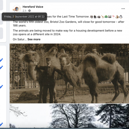Click the gear audience icon beside timestamp
Viewport: 129px width, 129px height.
[29, 11]
